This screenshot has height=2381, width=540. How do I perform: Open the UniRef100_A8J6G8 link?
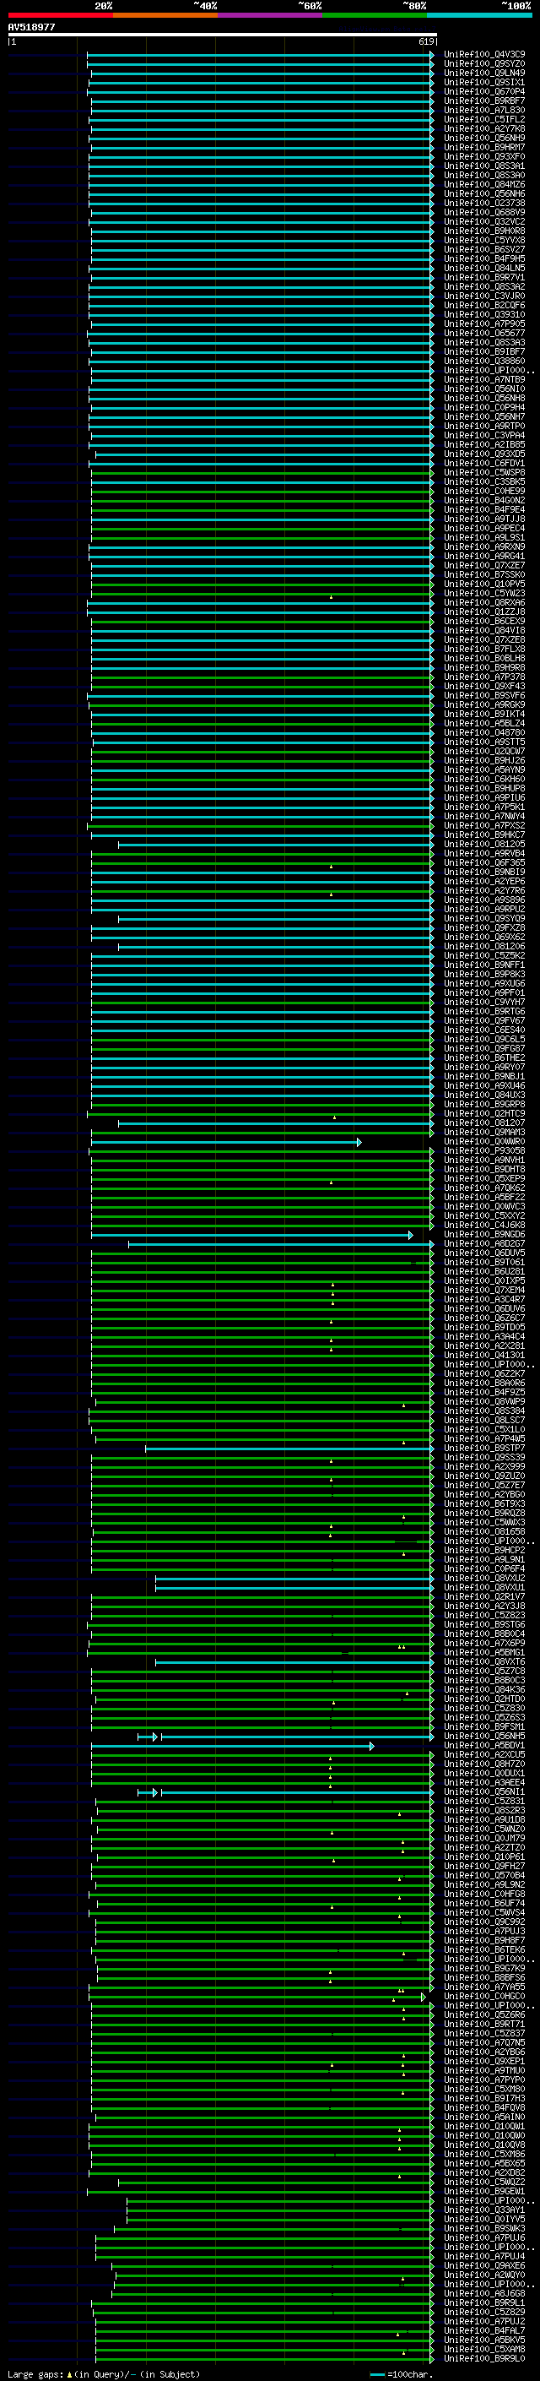point(484,2294)
